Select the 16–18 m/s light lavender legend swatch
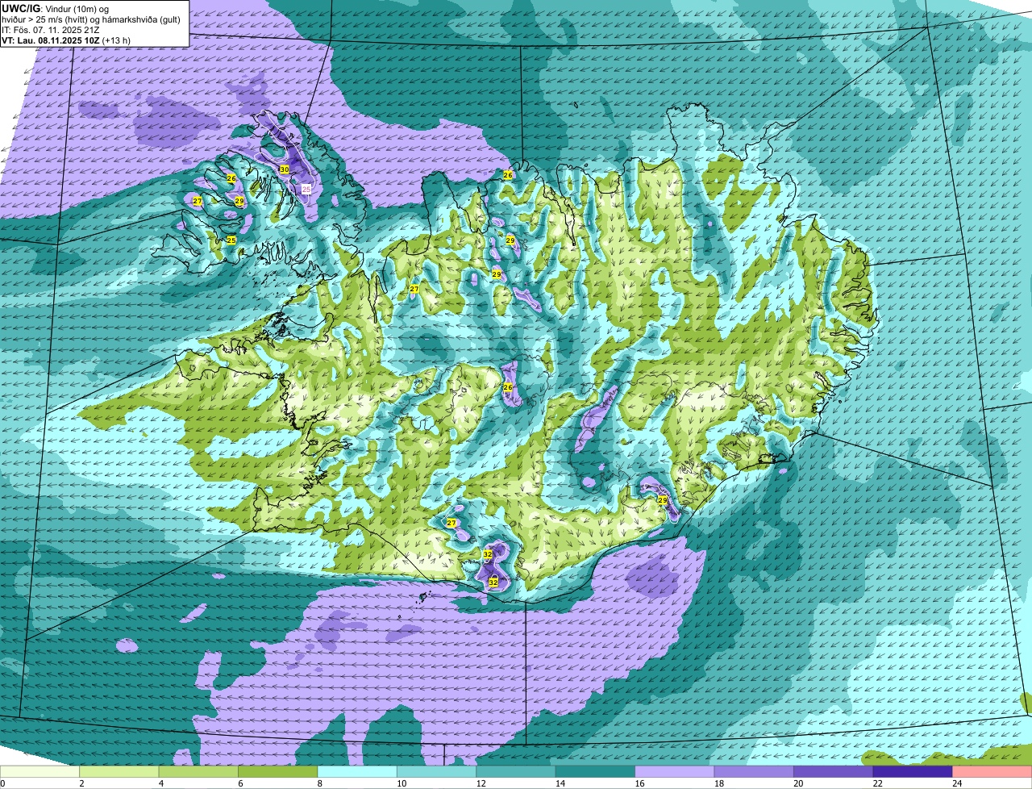1032x789 pixels. point(675,772)
